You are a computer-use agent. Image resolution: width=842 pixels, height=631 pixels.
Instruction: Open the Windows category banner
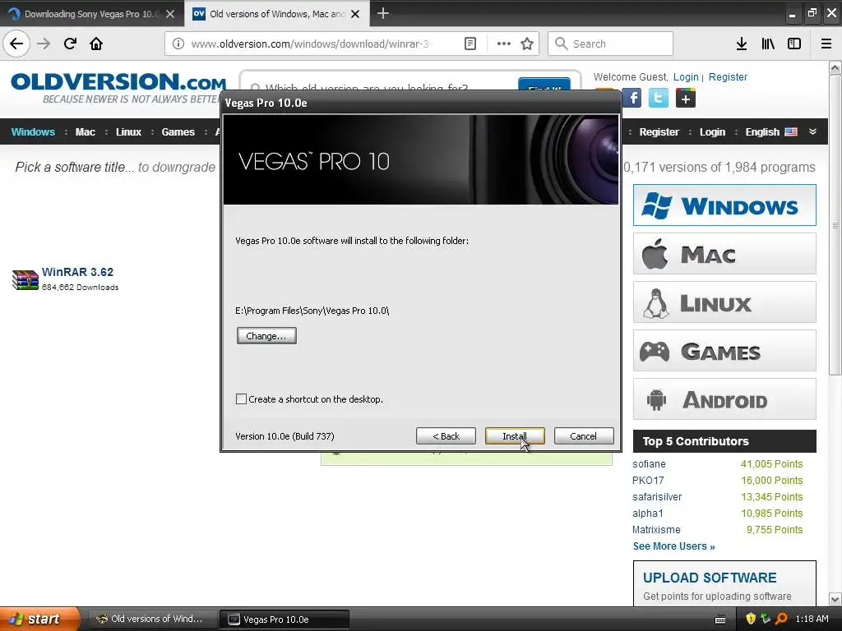(724, 205)
